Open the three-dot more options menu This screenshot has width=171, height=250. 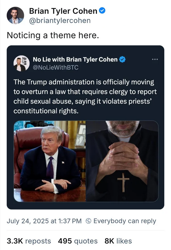coord(155,59)
